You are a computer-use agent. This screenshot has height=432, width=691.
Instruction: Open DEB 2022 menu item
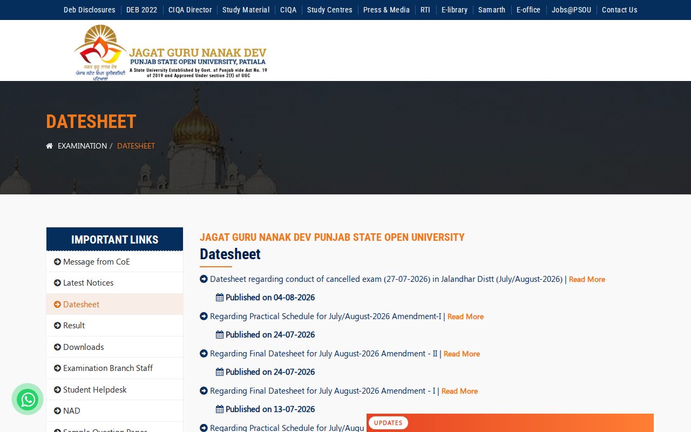pos(142,10)
